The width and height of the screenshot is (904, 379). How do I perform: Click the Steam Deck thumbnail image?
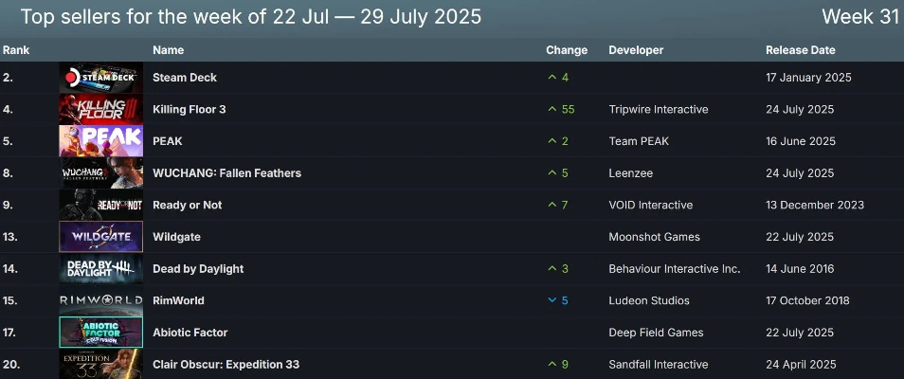(x=100, y=78)
